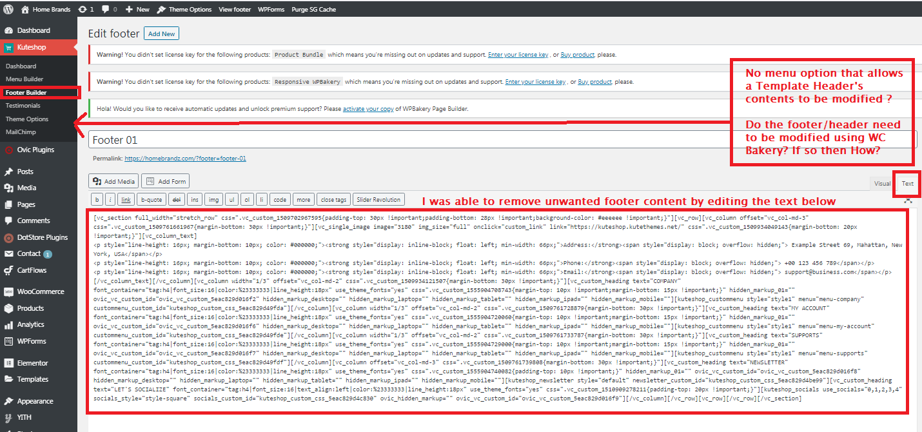Click Buy product in the Responsive WPBakery warning

coord(595,82)
